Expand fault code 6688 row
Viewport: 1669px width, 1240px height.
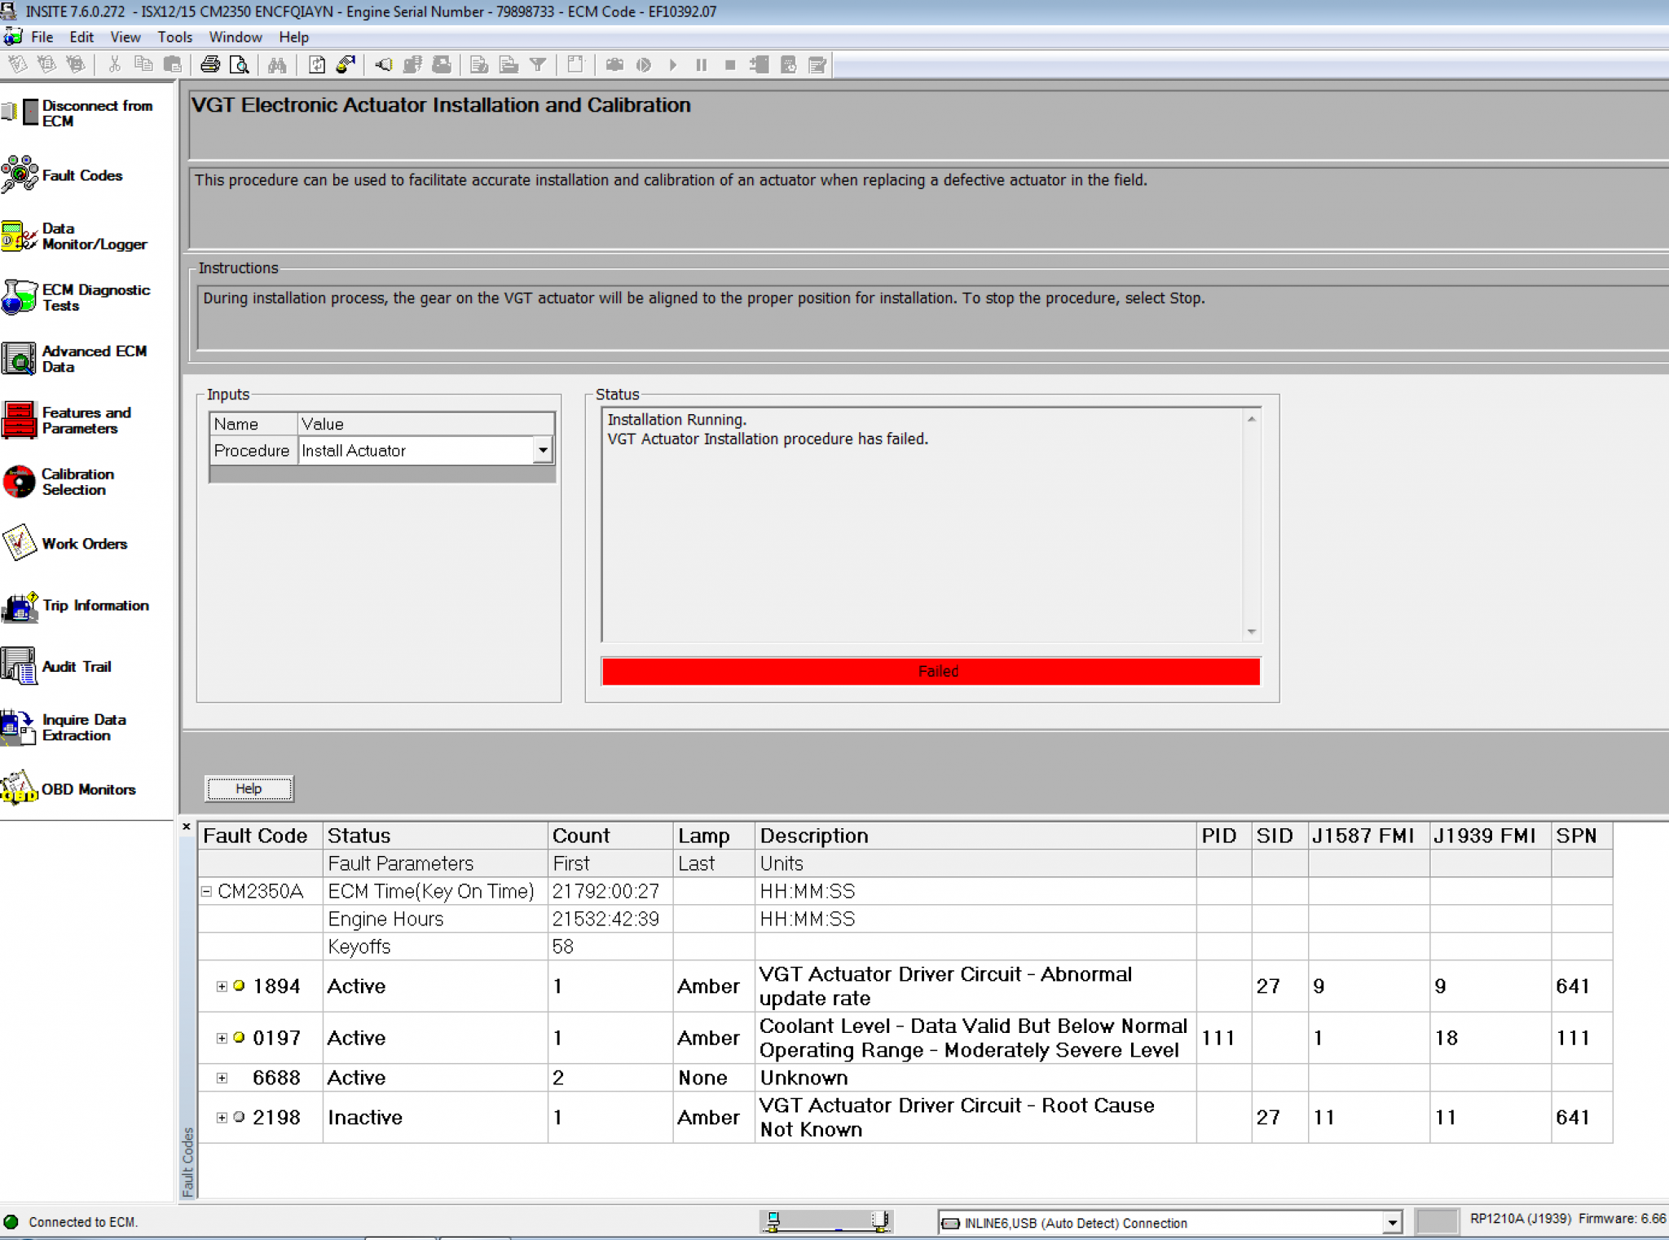tap(222, 1078)
